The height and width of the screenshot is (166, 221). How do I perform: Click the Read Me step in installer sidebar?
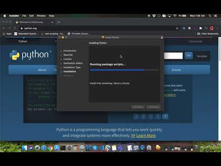click(x=68, y=55)
